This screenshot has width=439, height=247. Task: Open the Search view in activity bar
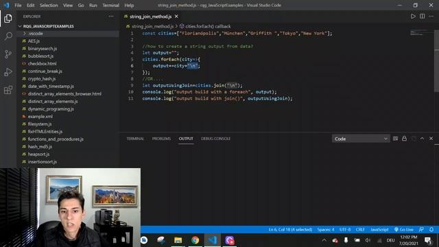point(8,36)
